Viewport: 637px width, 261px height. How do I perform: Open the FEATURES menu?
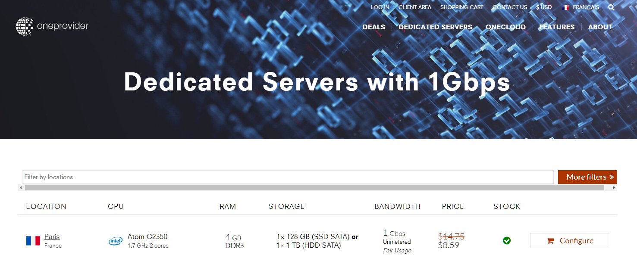tap(557, 27)
